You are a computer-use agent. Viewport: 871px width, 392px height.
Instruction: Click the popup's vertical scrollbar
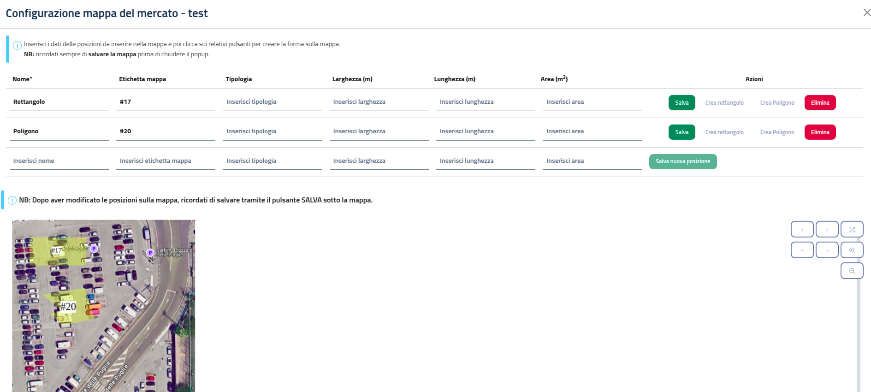[858, 332]
